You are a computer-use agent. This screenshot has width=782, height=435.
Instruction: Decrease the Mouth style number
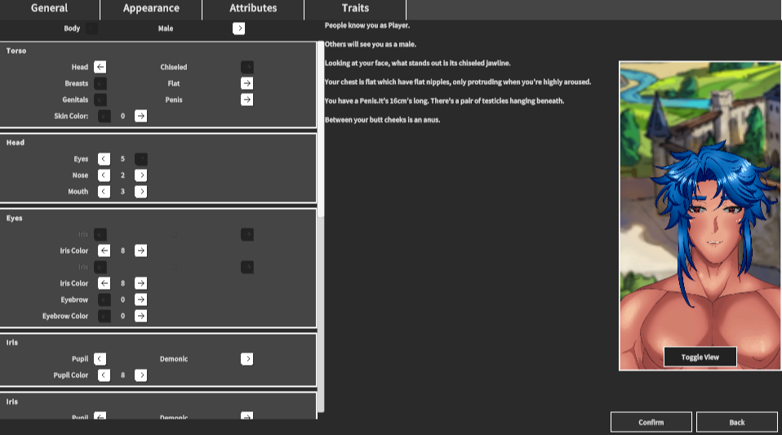[x=104, y=192]
